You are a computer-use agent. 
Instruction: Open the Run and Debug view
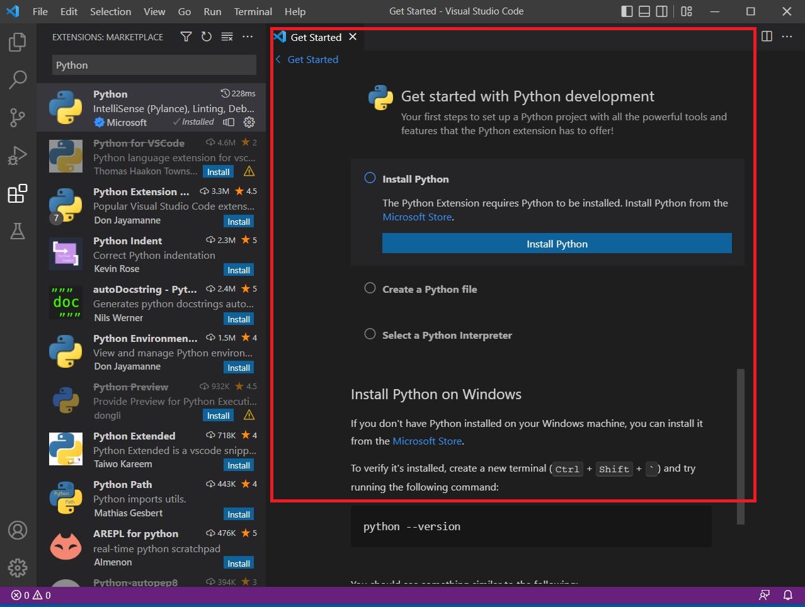click(x=18, y=155)
